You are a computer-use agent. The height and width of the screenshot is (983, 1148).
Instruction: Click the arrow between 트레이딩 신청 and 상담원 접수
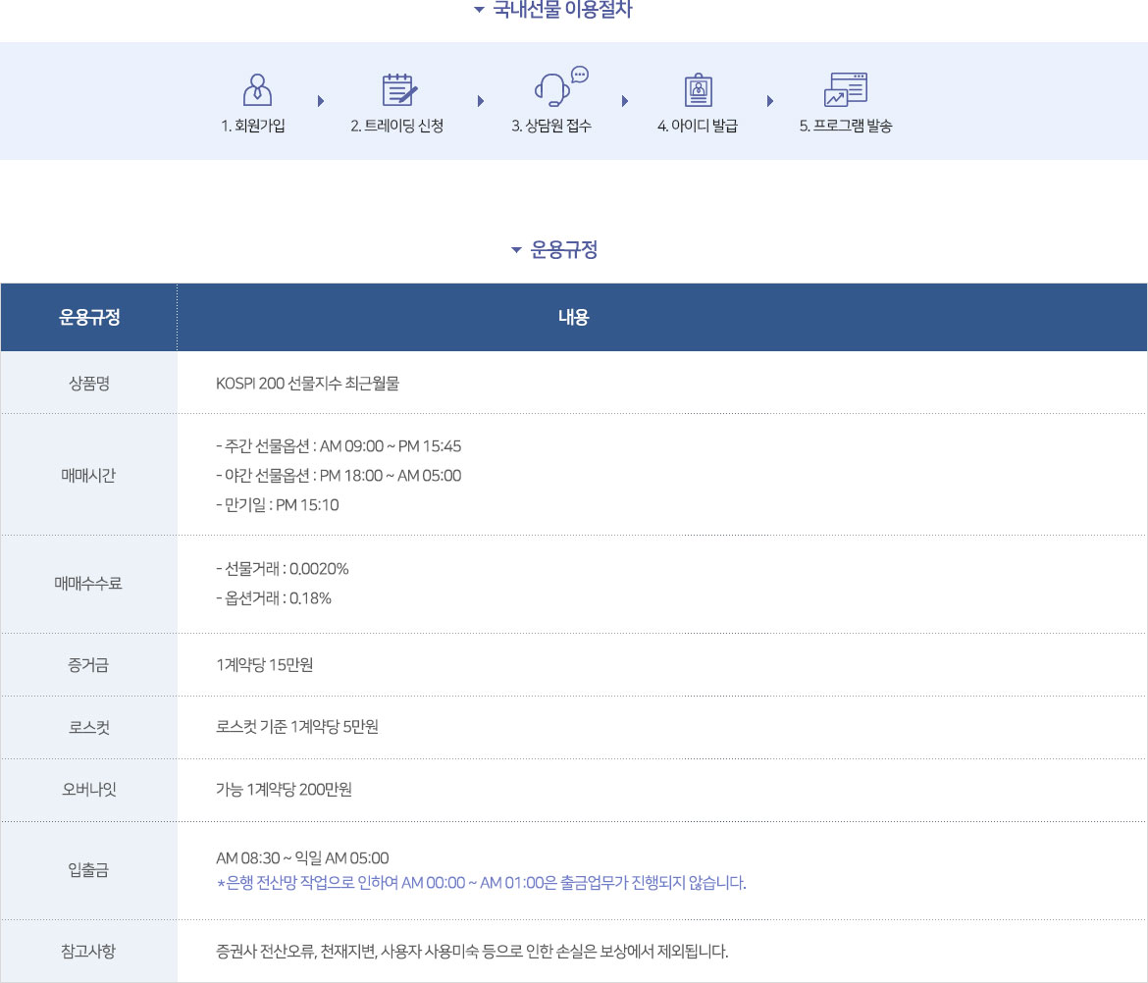[481, 101]
